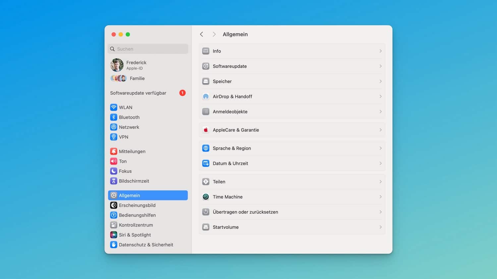This screenshot has height=279, width=497.
Task: Click the Time Machine clock icon
Action: tap(206, 197)
